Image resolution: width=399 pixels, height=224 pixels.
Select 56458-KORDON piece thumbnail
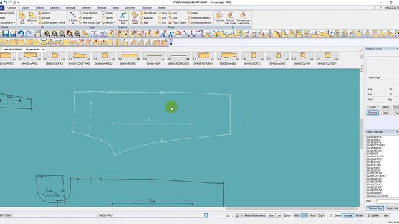click(x=178, y=58)
